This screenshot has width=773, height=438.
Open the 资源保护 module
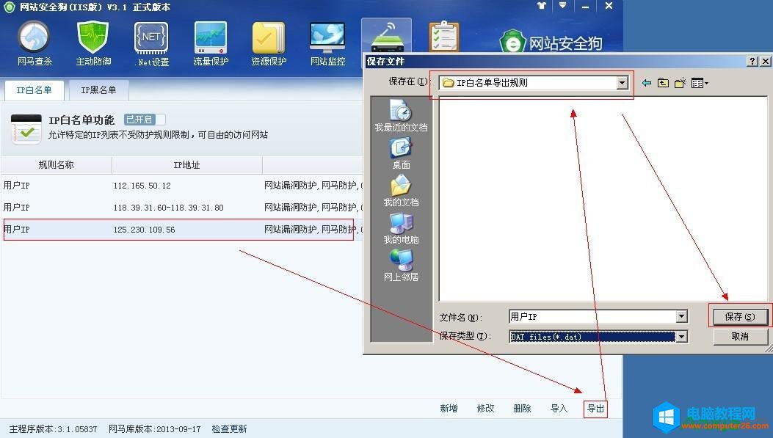tap(269, 44)
